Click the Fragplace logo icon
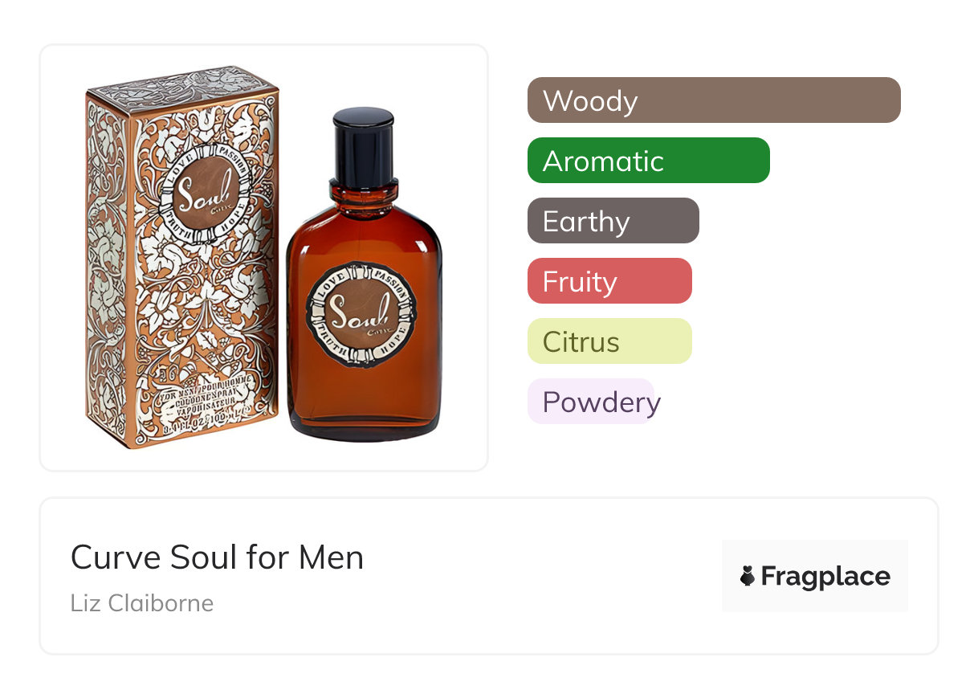The width and height of the screenshot is (978, 694). [x=748, y=576]
